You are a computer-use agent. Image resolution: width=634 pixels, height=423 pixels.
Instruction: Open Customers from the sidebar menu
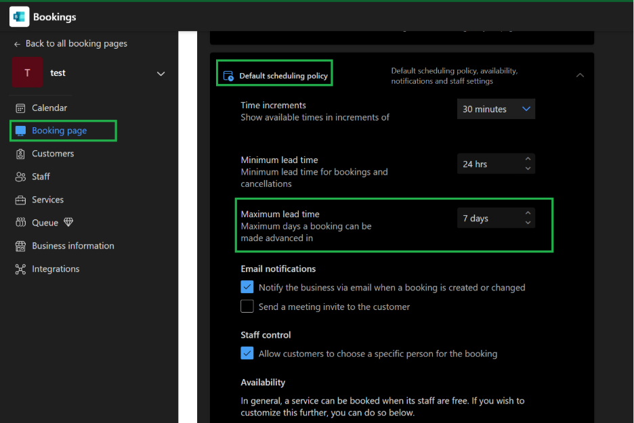(53, 154)
